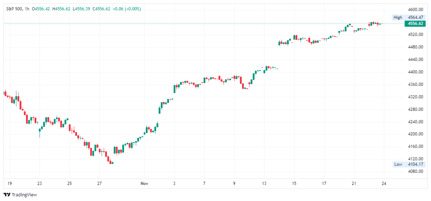Click the 4104.17 low price value

click(x=415, y=164)
